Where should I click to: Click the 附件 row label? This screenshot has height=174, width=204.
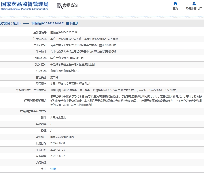(x=44, y=118)
